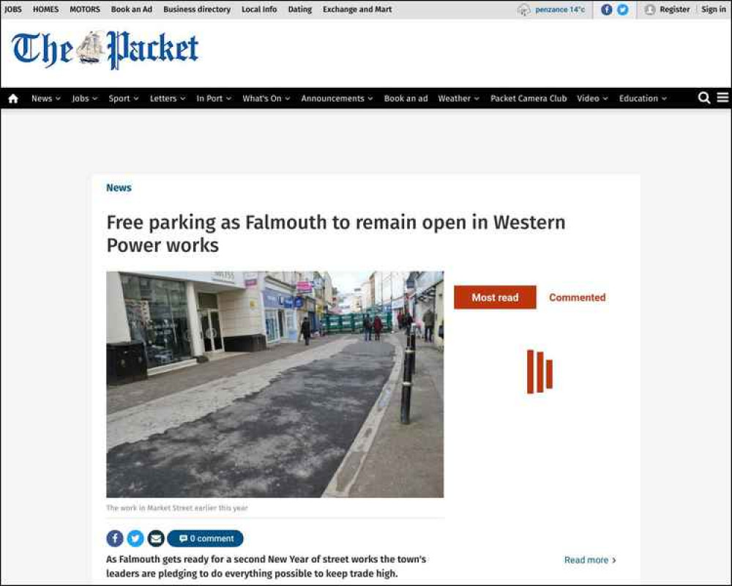The width and height of the screenshot is (732, 586).
Task: Go to the home icon in navigation bar
Action: 13,99
